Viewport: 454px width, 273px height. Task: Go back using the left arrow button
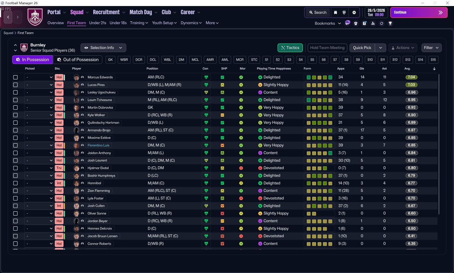point(8,17)
